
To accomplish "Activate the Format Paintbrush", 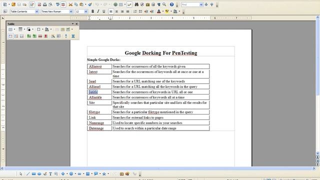I will (90, 4).
